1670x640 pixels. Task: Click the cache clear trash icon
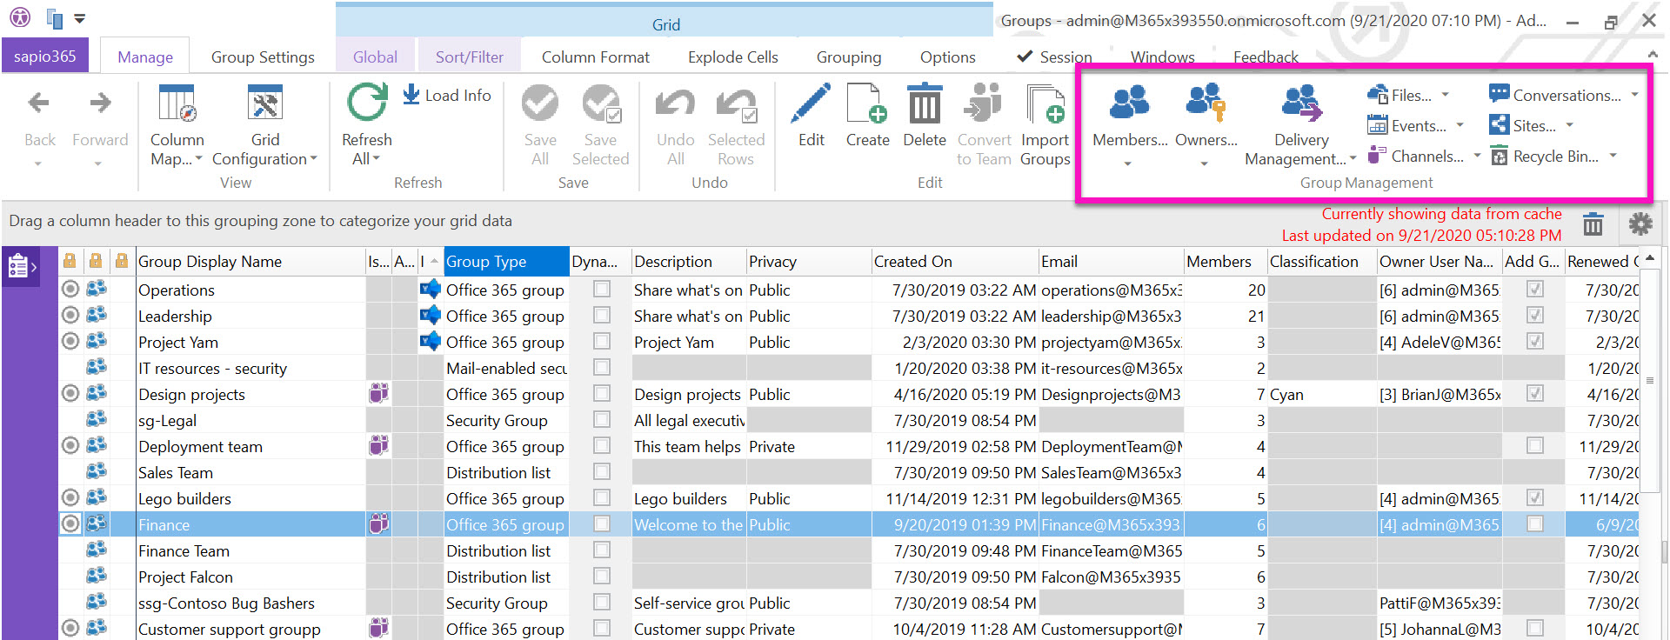[1593, 224]
